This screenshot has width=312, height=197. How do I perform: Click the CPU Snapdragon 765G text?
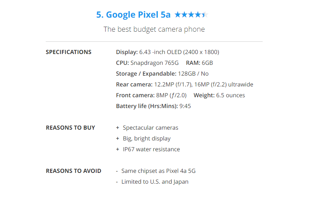[147, 63]
